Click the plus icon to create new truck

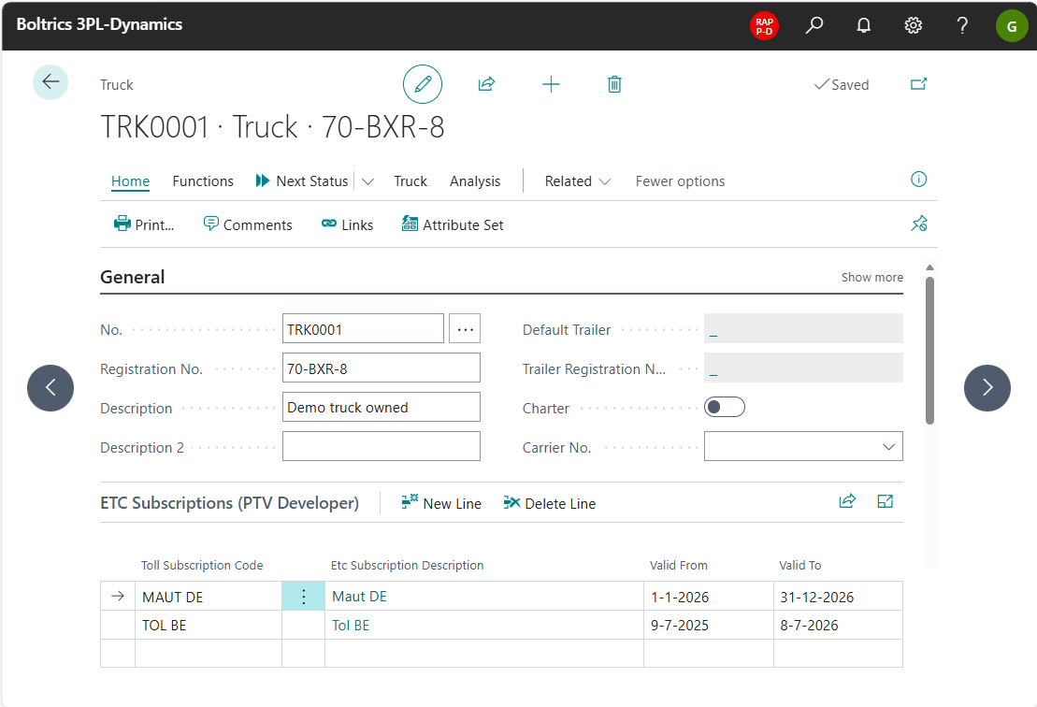pyautogui.click(x=551, y=84)
